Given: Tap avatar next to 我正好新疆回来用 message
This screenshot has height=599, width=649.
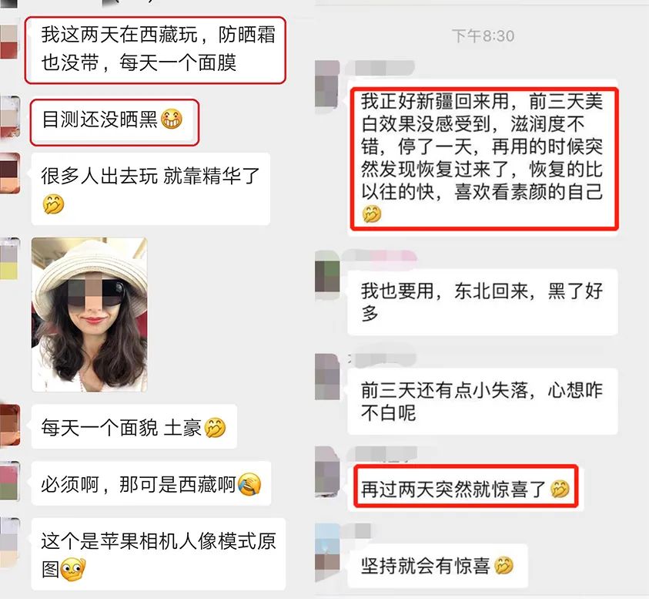Looking at the screenshot, I should pos(327,85).
